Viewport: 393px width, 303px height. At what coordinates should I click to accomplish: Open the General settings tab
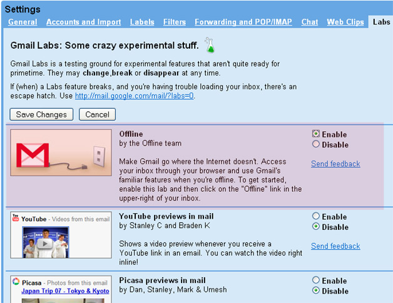tap(23, 22)
